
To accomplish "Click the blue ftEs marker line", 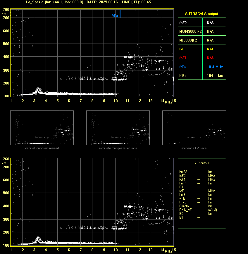I will point(120,13).
